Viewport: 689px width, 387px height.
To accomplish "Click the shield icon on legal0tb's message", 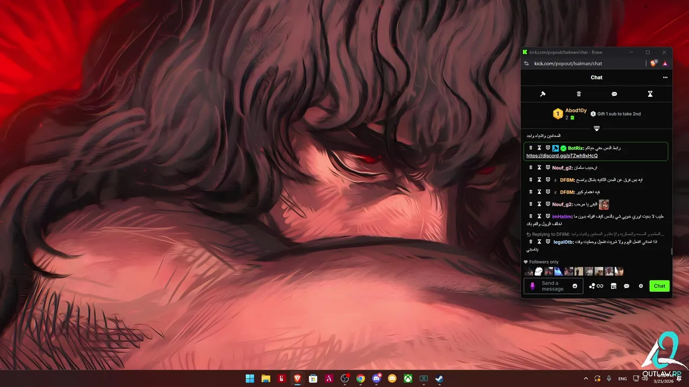I will tap(547, 241).
